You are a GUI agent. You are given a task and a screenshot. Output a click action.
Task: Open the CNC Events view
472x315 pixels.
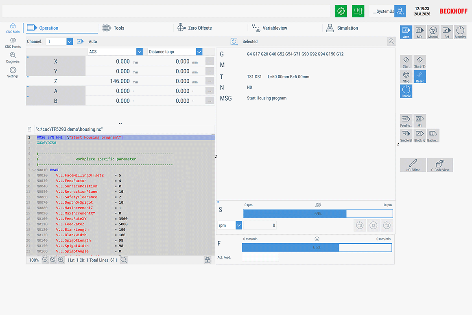[x=13, y=43]
